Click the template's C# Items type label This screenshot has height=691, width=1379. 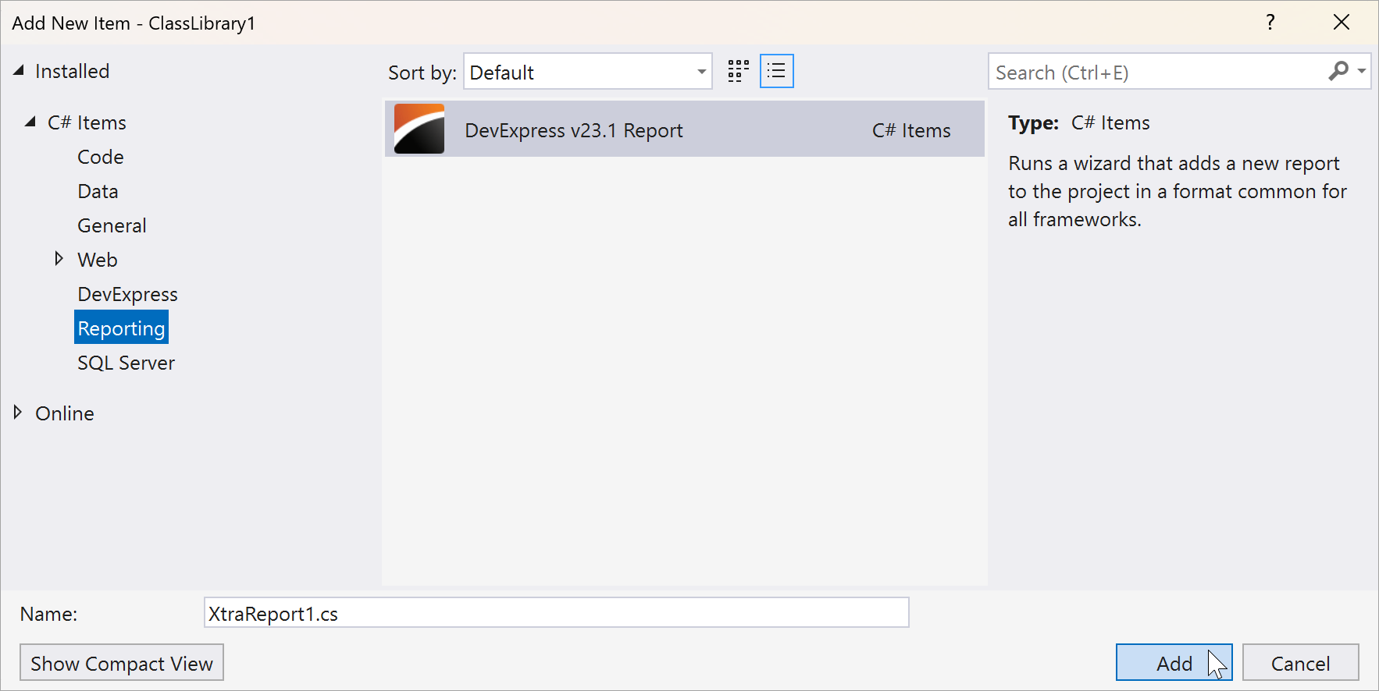[x=911, y=130]
